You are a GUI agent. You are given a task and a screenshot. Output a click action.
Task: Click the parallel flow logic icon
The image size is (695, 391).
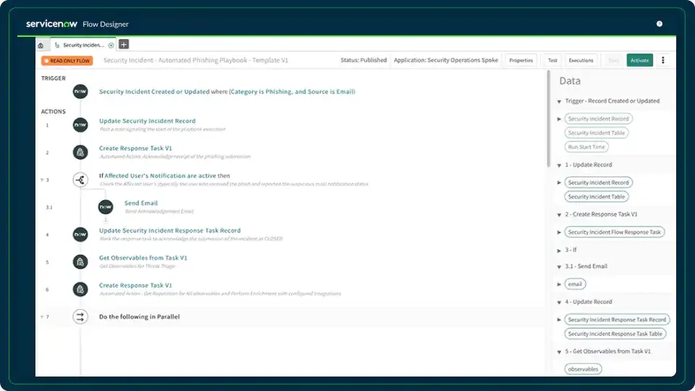(80, 316)
